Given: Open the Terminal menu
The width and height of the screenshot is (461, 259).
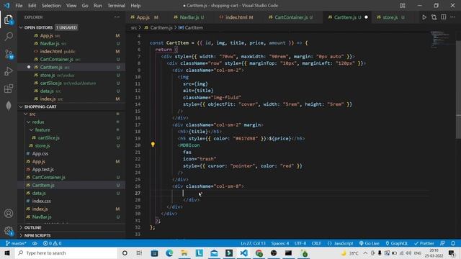Looking at the screenshot, I should pyautogui.click(x=116, y=6).
